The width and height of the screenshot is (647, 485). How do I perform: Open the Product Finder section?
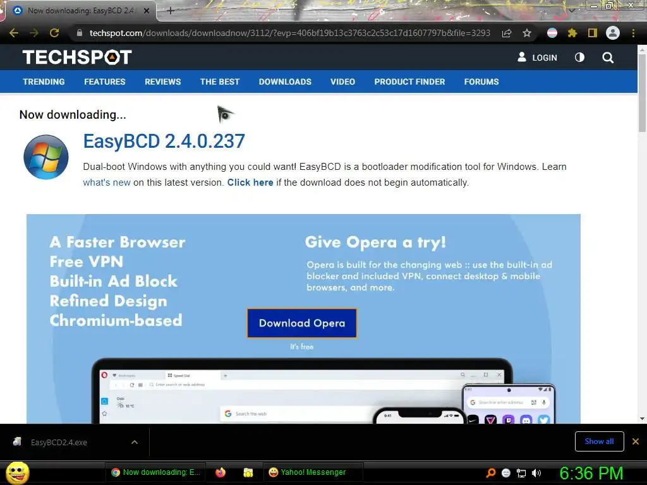coord(409,81)
